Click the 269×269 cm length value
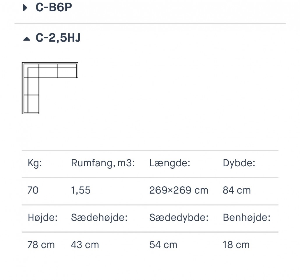Viewport: 300px width, 280px height. (x=179, y=190)
